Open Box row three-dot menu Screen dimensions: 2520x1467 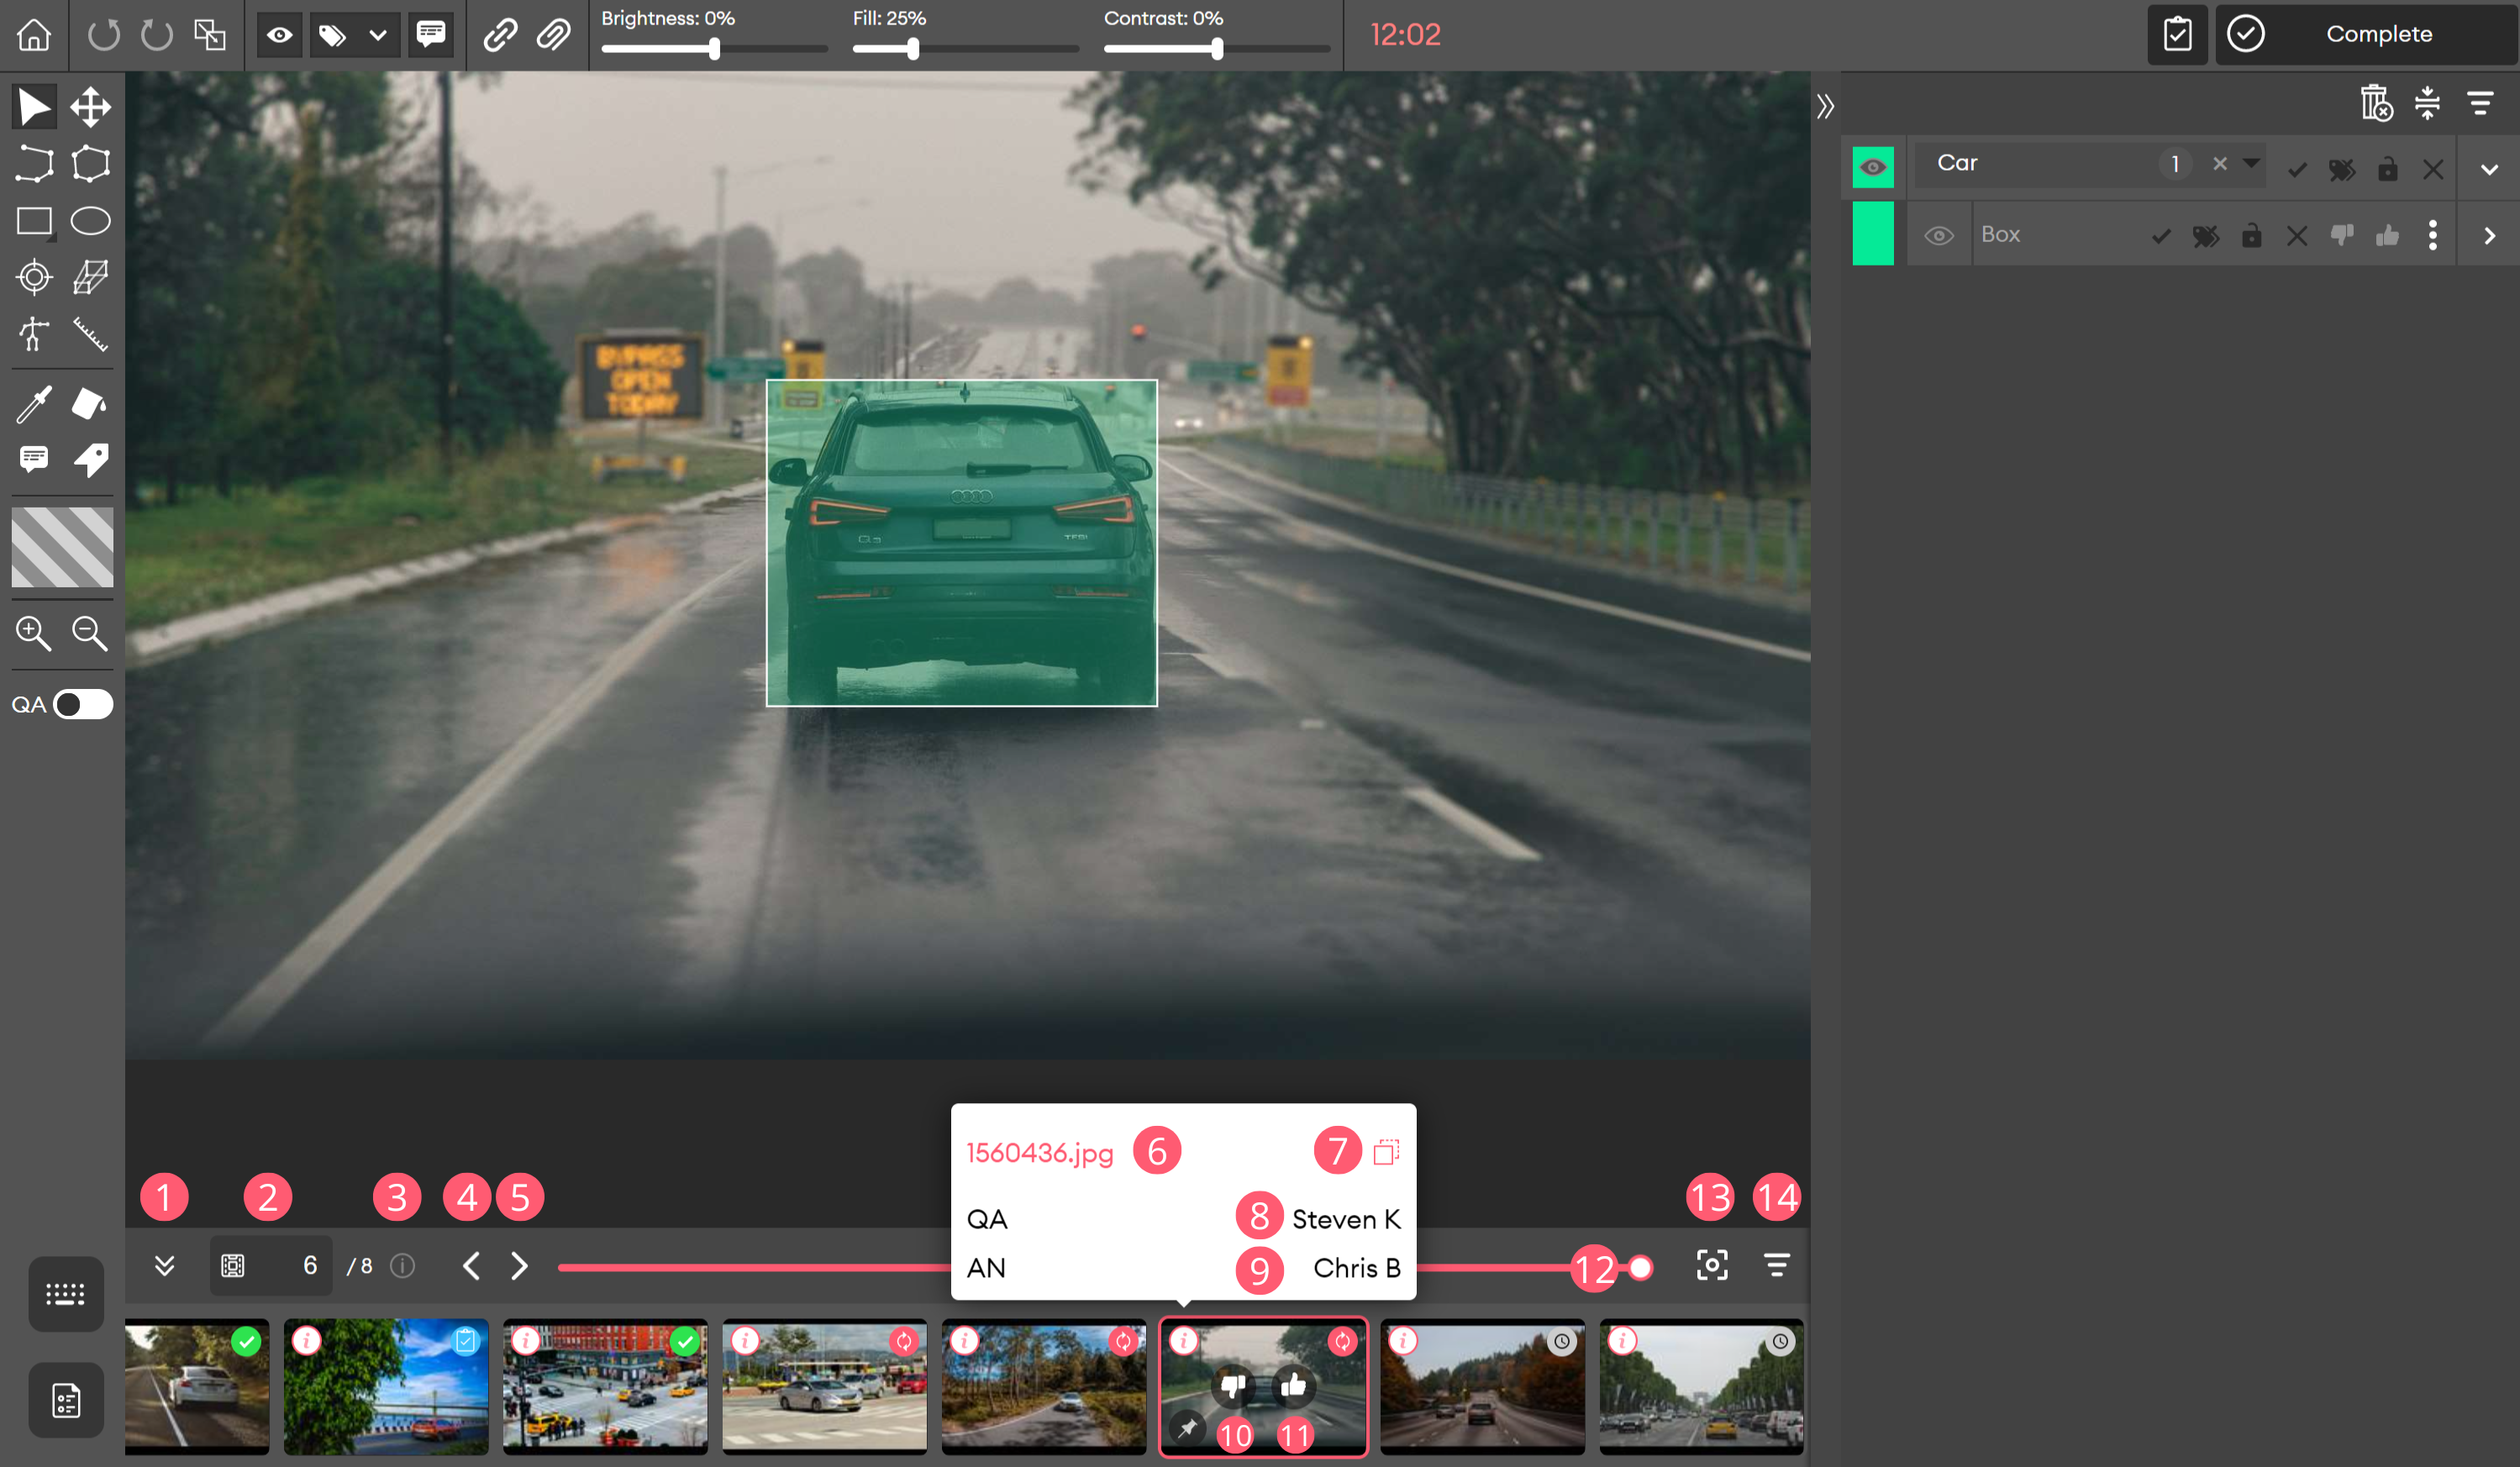point(2432,236)
